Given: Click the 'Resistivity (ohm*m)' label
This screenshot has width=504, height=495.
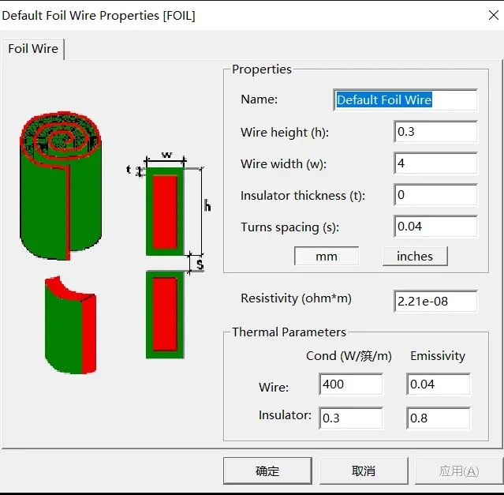Looking at the screenshot, I should pos(296,298).
